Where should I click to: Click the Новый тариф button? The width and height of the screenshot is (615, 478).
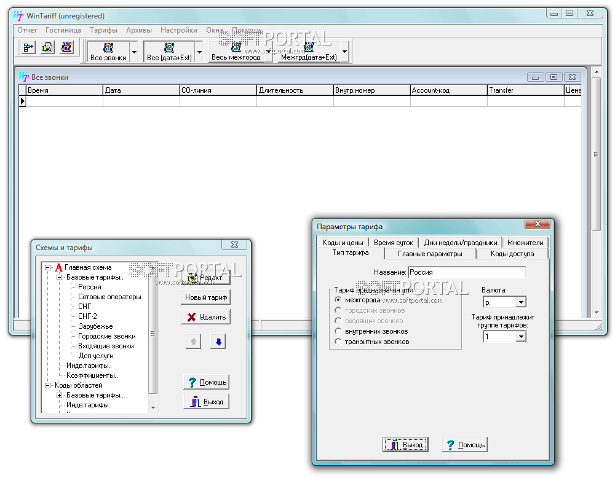[206, 297]
